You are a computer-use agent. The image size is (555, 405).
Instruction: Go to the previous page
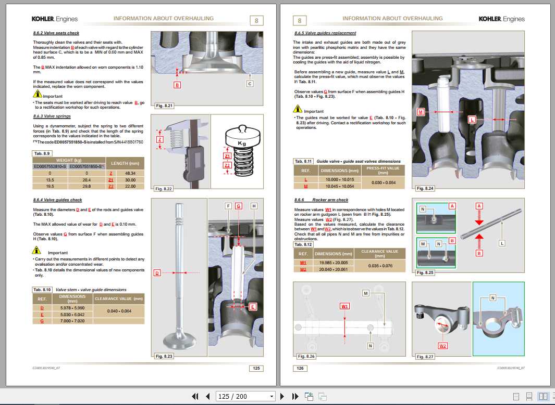click(x=208, y=396)
